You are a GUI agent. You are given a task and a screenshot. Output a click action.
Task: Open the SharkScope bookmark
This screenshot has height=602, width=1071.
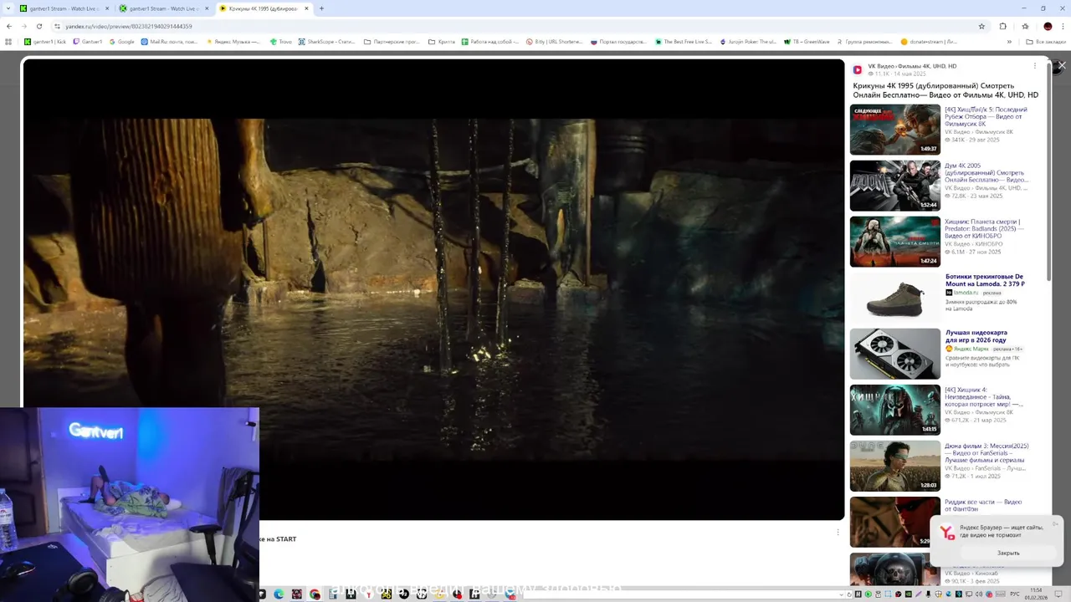click(327, 41)
